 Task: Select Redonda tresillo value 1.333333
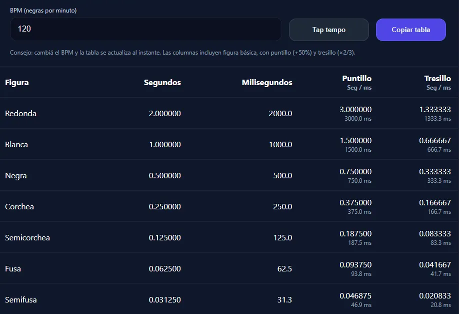tap(435, 109)
